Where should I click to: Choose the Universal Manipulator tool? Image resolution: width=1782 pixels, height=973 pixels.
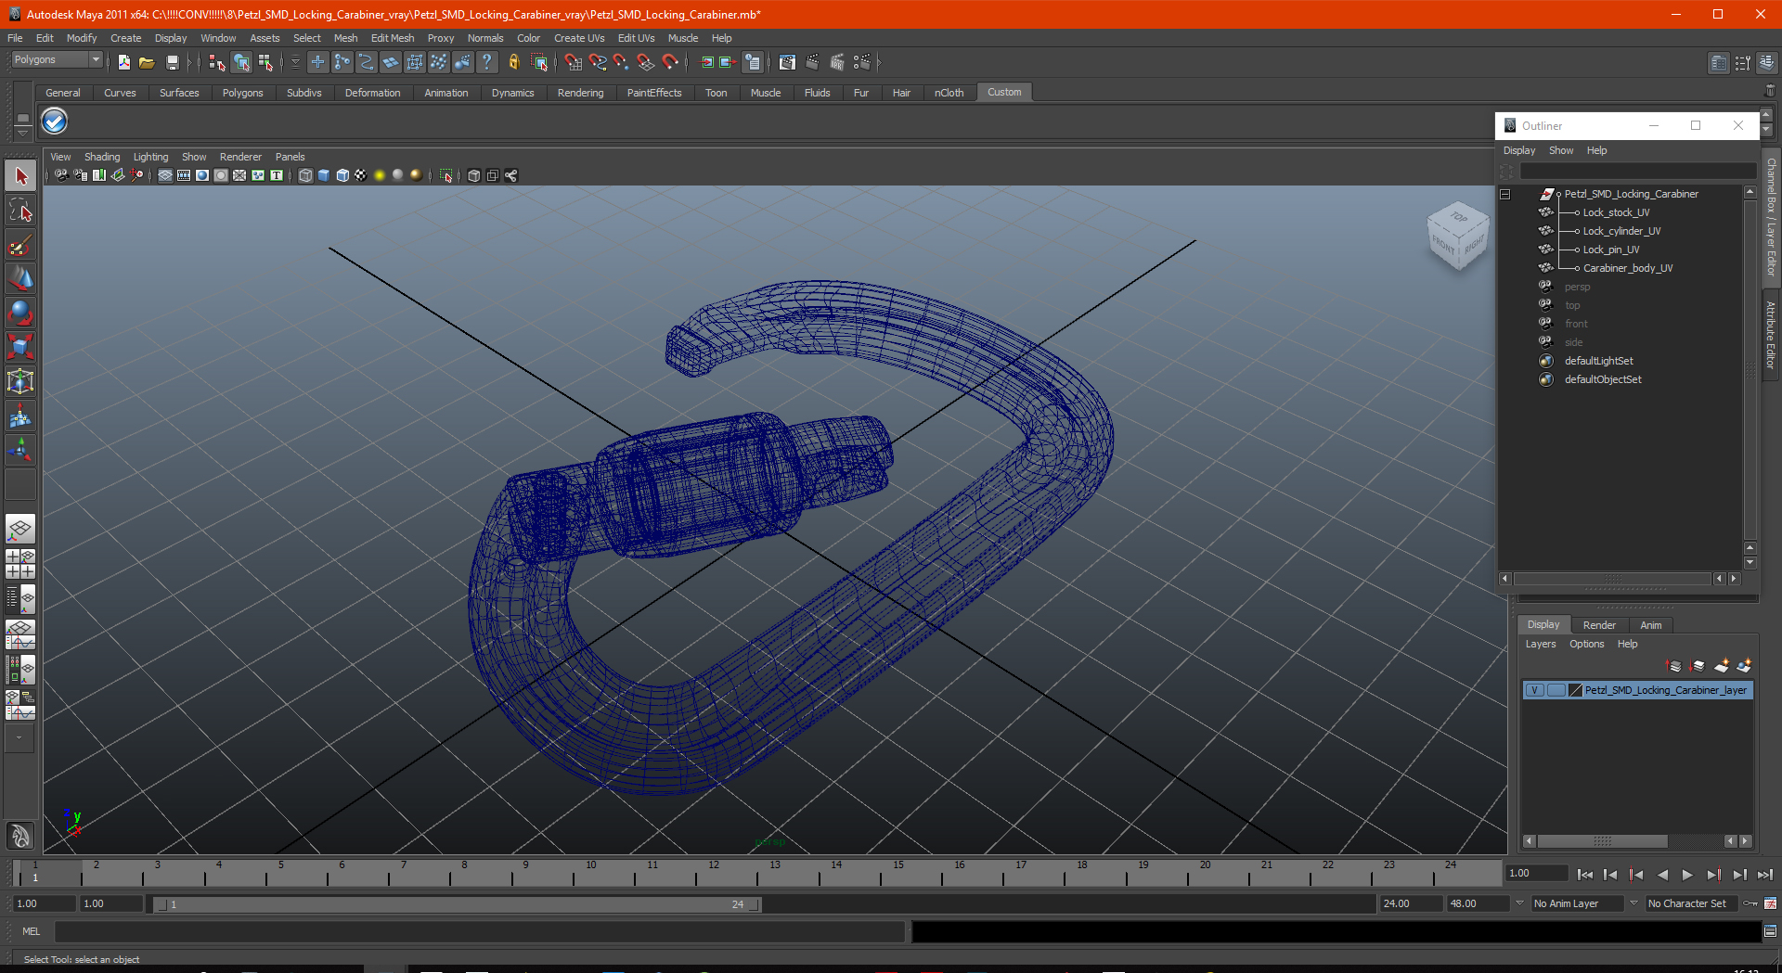(20, 382)
